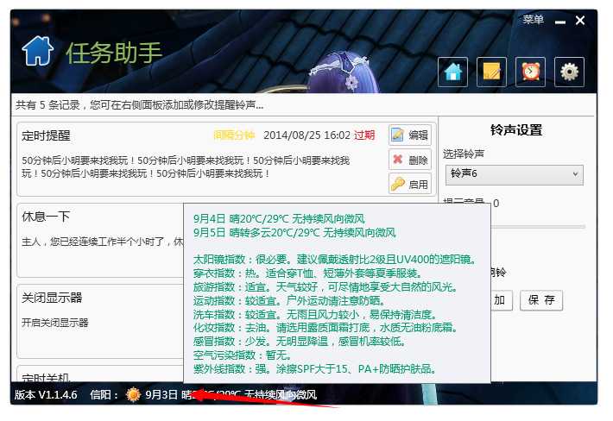This screenshot has width=613, height=421.
Task: Open the 铃声6 ringtone dropdown
Action: (514, 174)
